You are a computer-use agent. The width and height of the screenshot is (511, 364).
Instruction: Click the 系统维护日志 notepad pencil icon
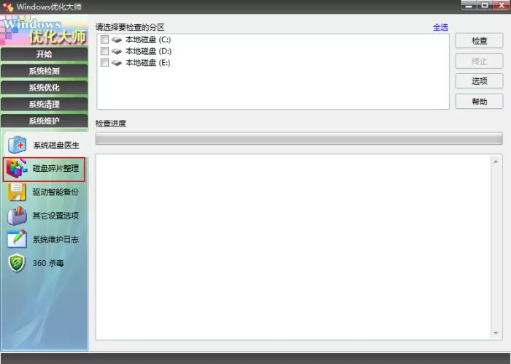tap(17, 239)
